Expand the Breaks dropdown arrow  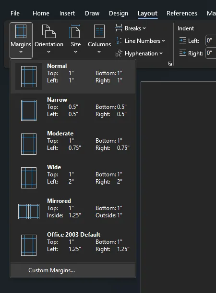click(144, 28)
